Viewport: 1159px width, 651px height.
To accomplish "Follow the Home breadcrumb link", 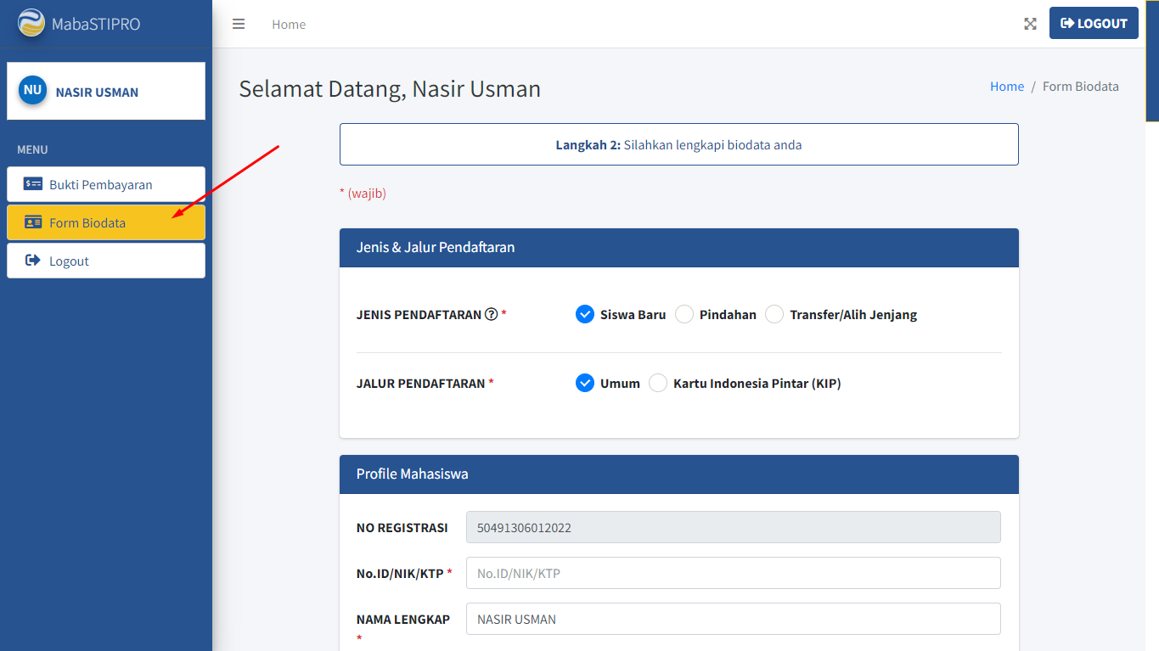I will (x=1006, y=87).
